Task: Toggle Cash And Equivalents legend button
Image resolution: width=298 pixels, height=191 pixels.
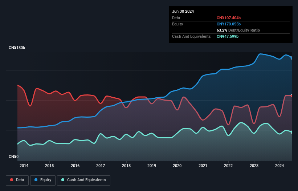Action: click(x=83, y=180)
